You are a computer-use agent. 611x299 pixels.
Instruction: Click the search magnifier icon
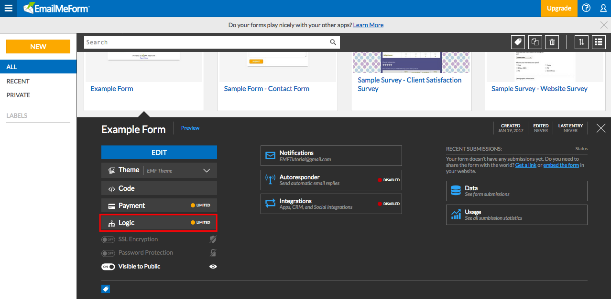click(x=333, y=42)
